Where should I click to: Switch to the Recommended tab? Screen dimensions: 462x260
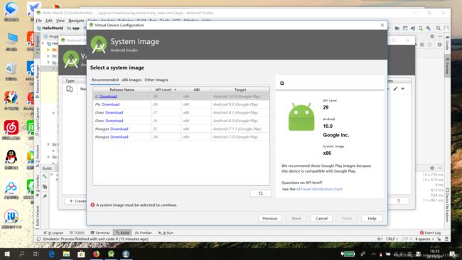pos(105,80)
